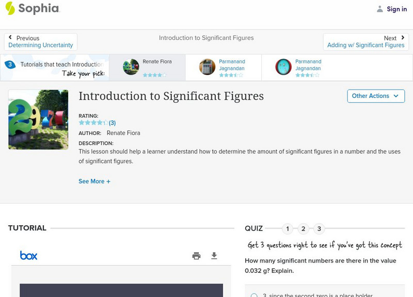
Task: Go to next lesson Adding w/ Significant Figures
Action: [366, 42]
